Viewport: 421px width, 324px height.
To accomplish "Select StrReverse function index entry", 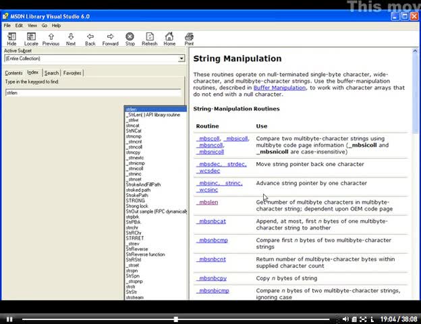I will coord(146,254).
